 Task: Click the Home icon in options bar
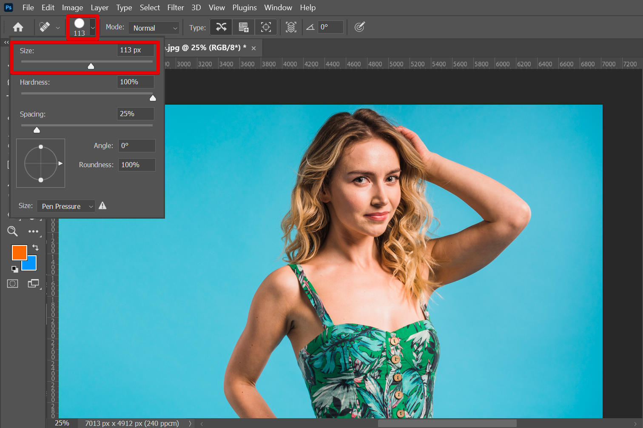click(x=18, y=27)
